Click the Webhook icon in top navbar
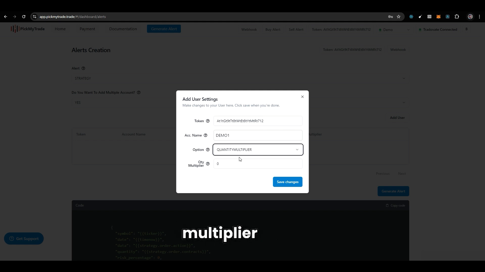 249,29
